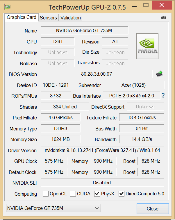The height and width of the screenshot is (220, 175).
Task: Click the GPU Clock value 575 MHz
Action: coord(54,161)
